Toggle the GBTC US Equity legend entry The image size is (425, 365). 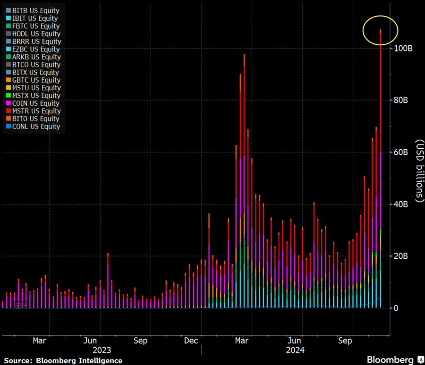[x=36, y=80]
